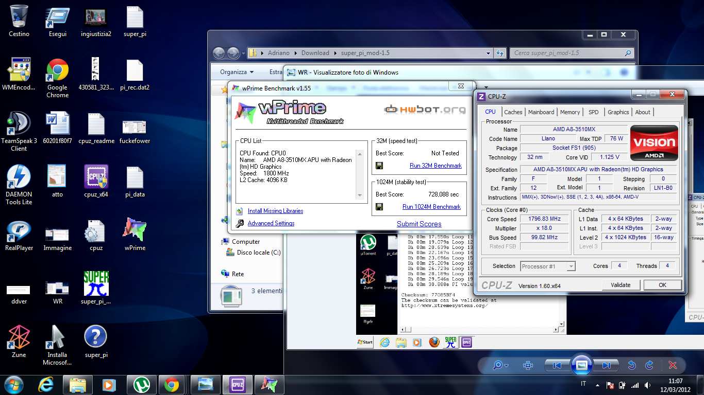
Task: Select the pi_rec.dat2 file icon
Action: click(135, 75)
